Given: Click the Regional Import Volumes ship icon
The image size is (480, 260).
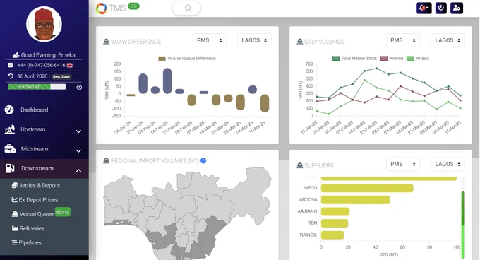Looking at the screenshot, I should pos(106,161).
